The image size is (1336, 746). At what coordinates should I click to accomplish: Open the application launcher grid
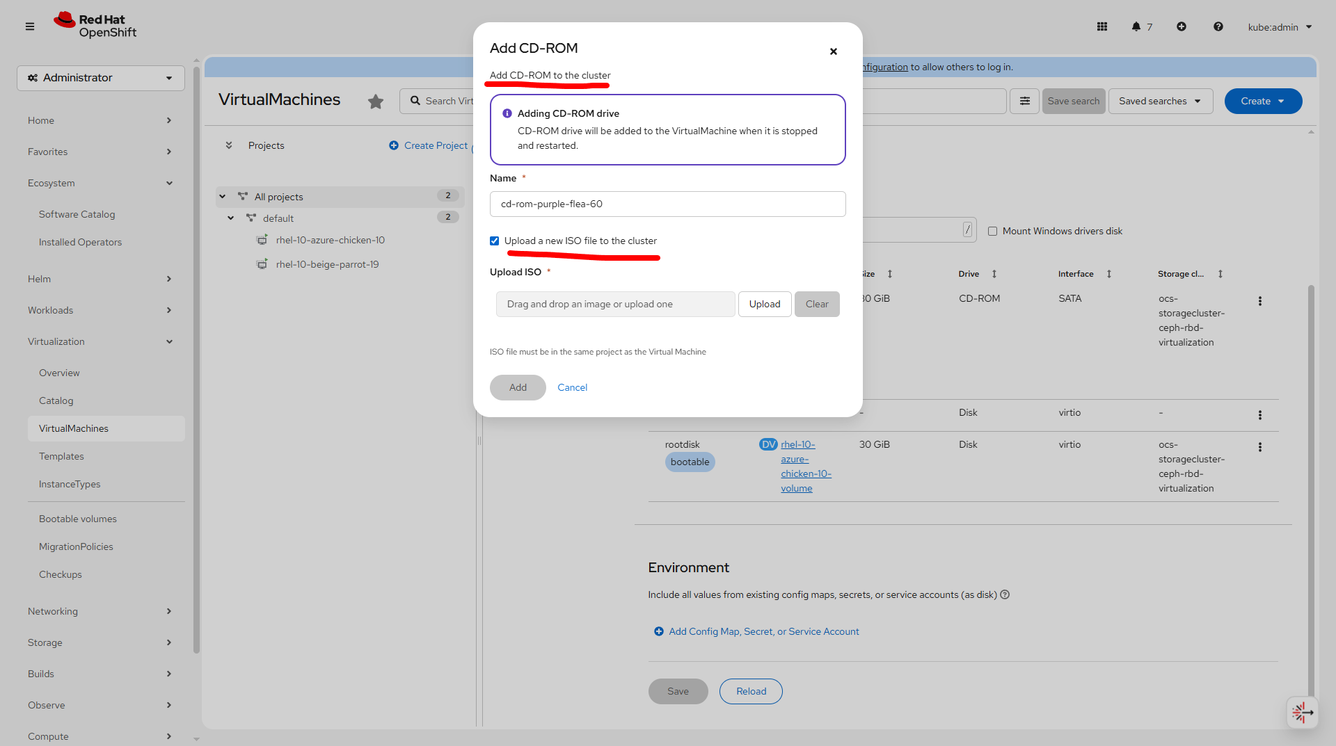click(x=1102, y=26)
